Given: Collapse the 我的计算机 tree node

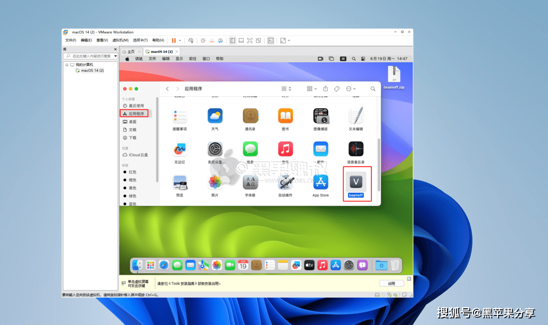Looking at the screenshot, I should (67, 65).
